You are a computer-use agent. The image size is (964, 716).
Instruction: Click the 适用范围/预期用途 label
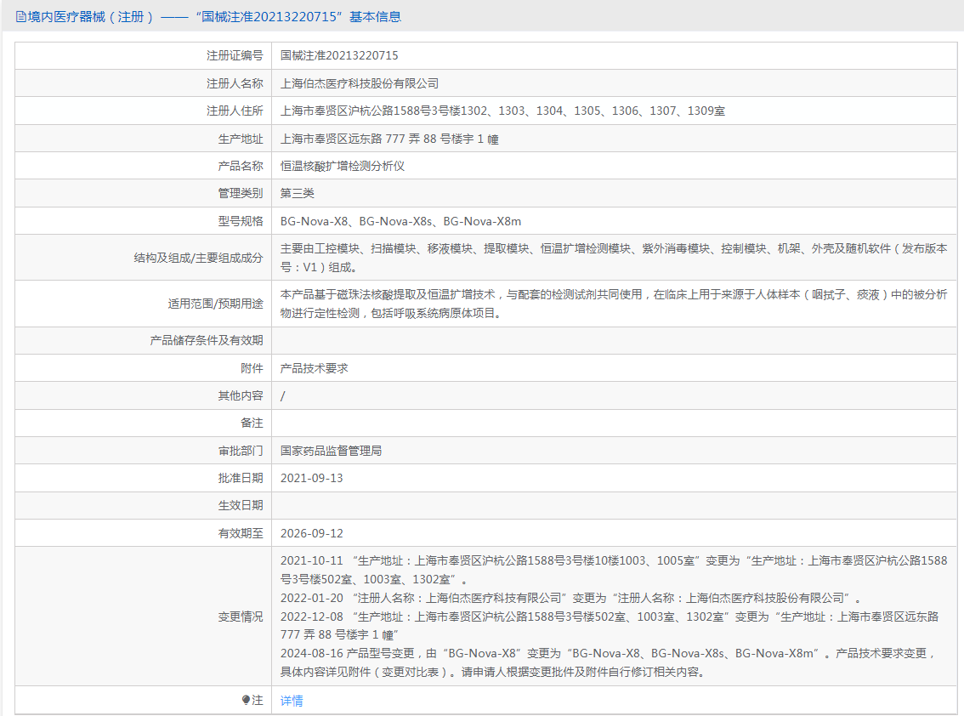215,304
